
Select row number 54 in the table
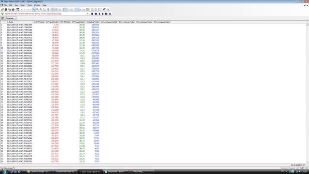[2, 161]
